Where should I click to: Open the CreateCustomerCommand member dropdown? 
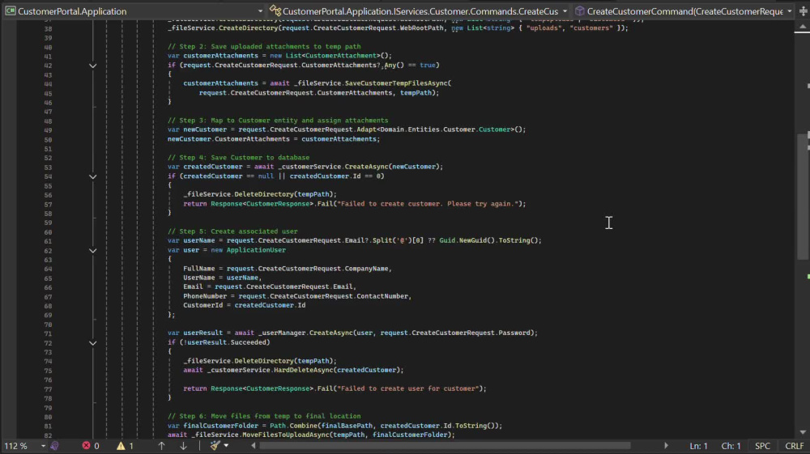(x=683, y=11)
